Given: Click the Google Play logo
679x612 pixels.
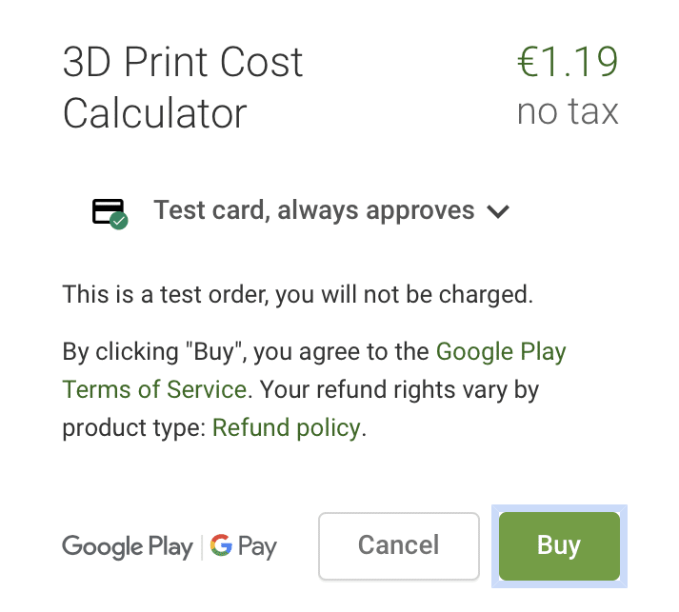Looking at the screenshot, I should click(128, 547).
